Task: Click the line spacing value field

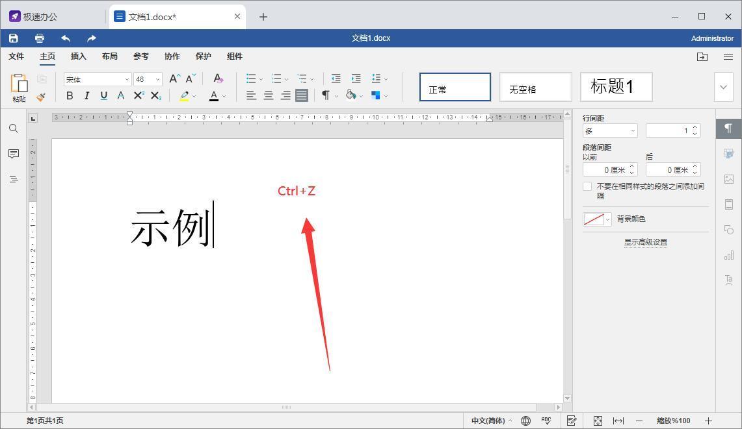Action: point(668,130)
